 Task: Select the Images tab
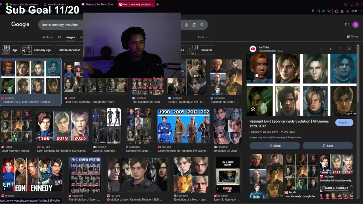point(70,37)
